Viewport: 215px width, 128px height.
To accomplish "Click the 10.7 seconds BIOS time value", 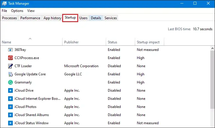I will click(x=203, y=29).
